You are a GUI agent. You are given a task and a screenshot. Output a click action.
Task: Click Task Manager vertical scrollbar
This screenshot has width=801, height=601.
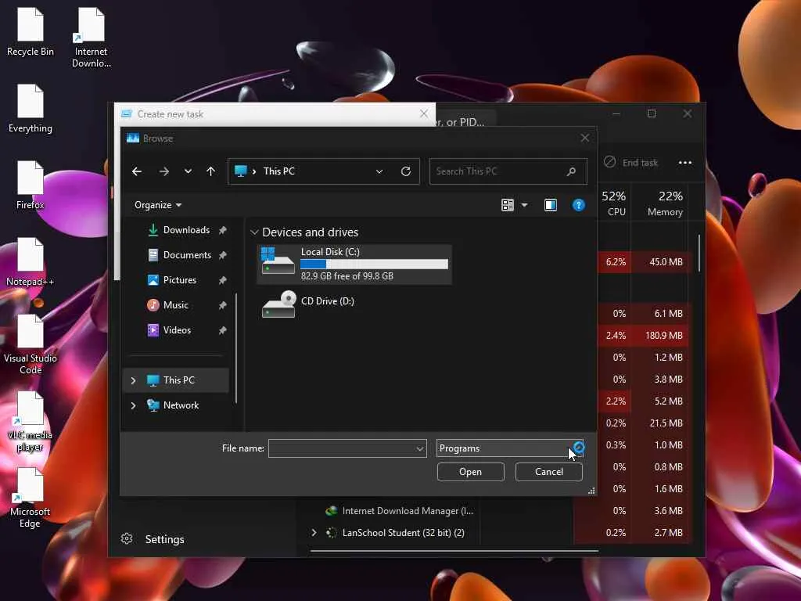pos(699,254)
